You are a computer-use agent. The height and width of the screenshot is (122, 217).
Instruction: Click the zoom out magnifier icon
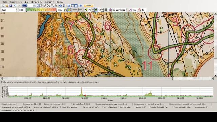point(56,6)
